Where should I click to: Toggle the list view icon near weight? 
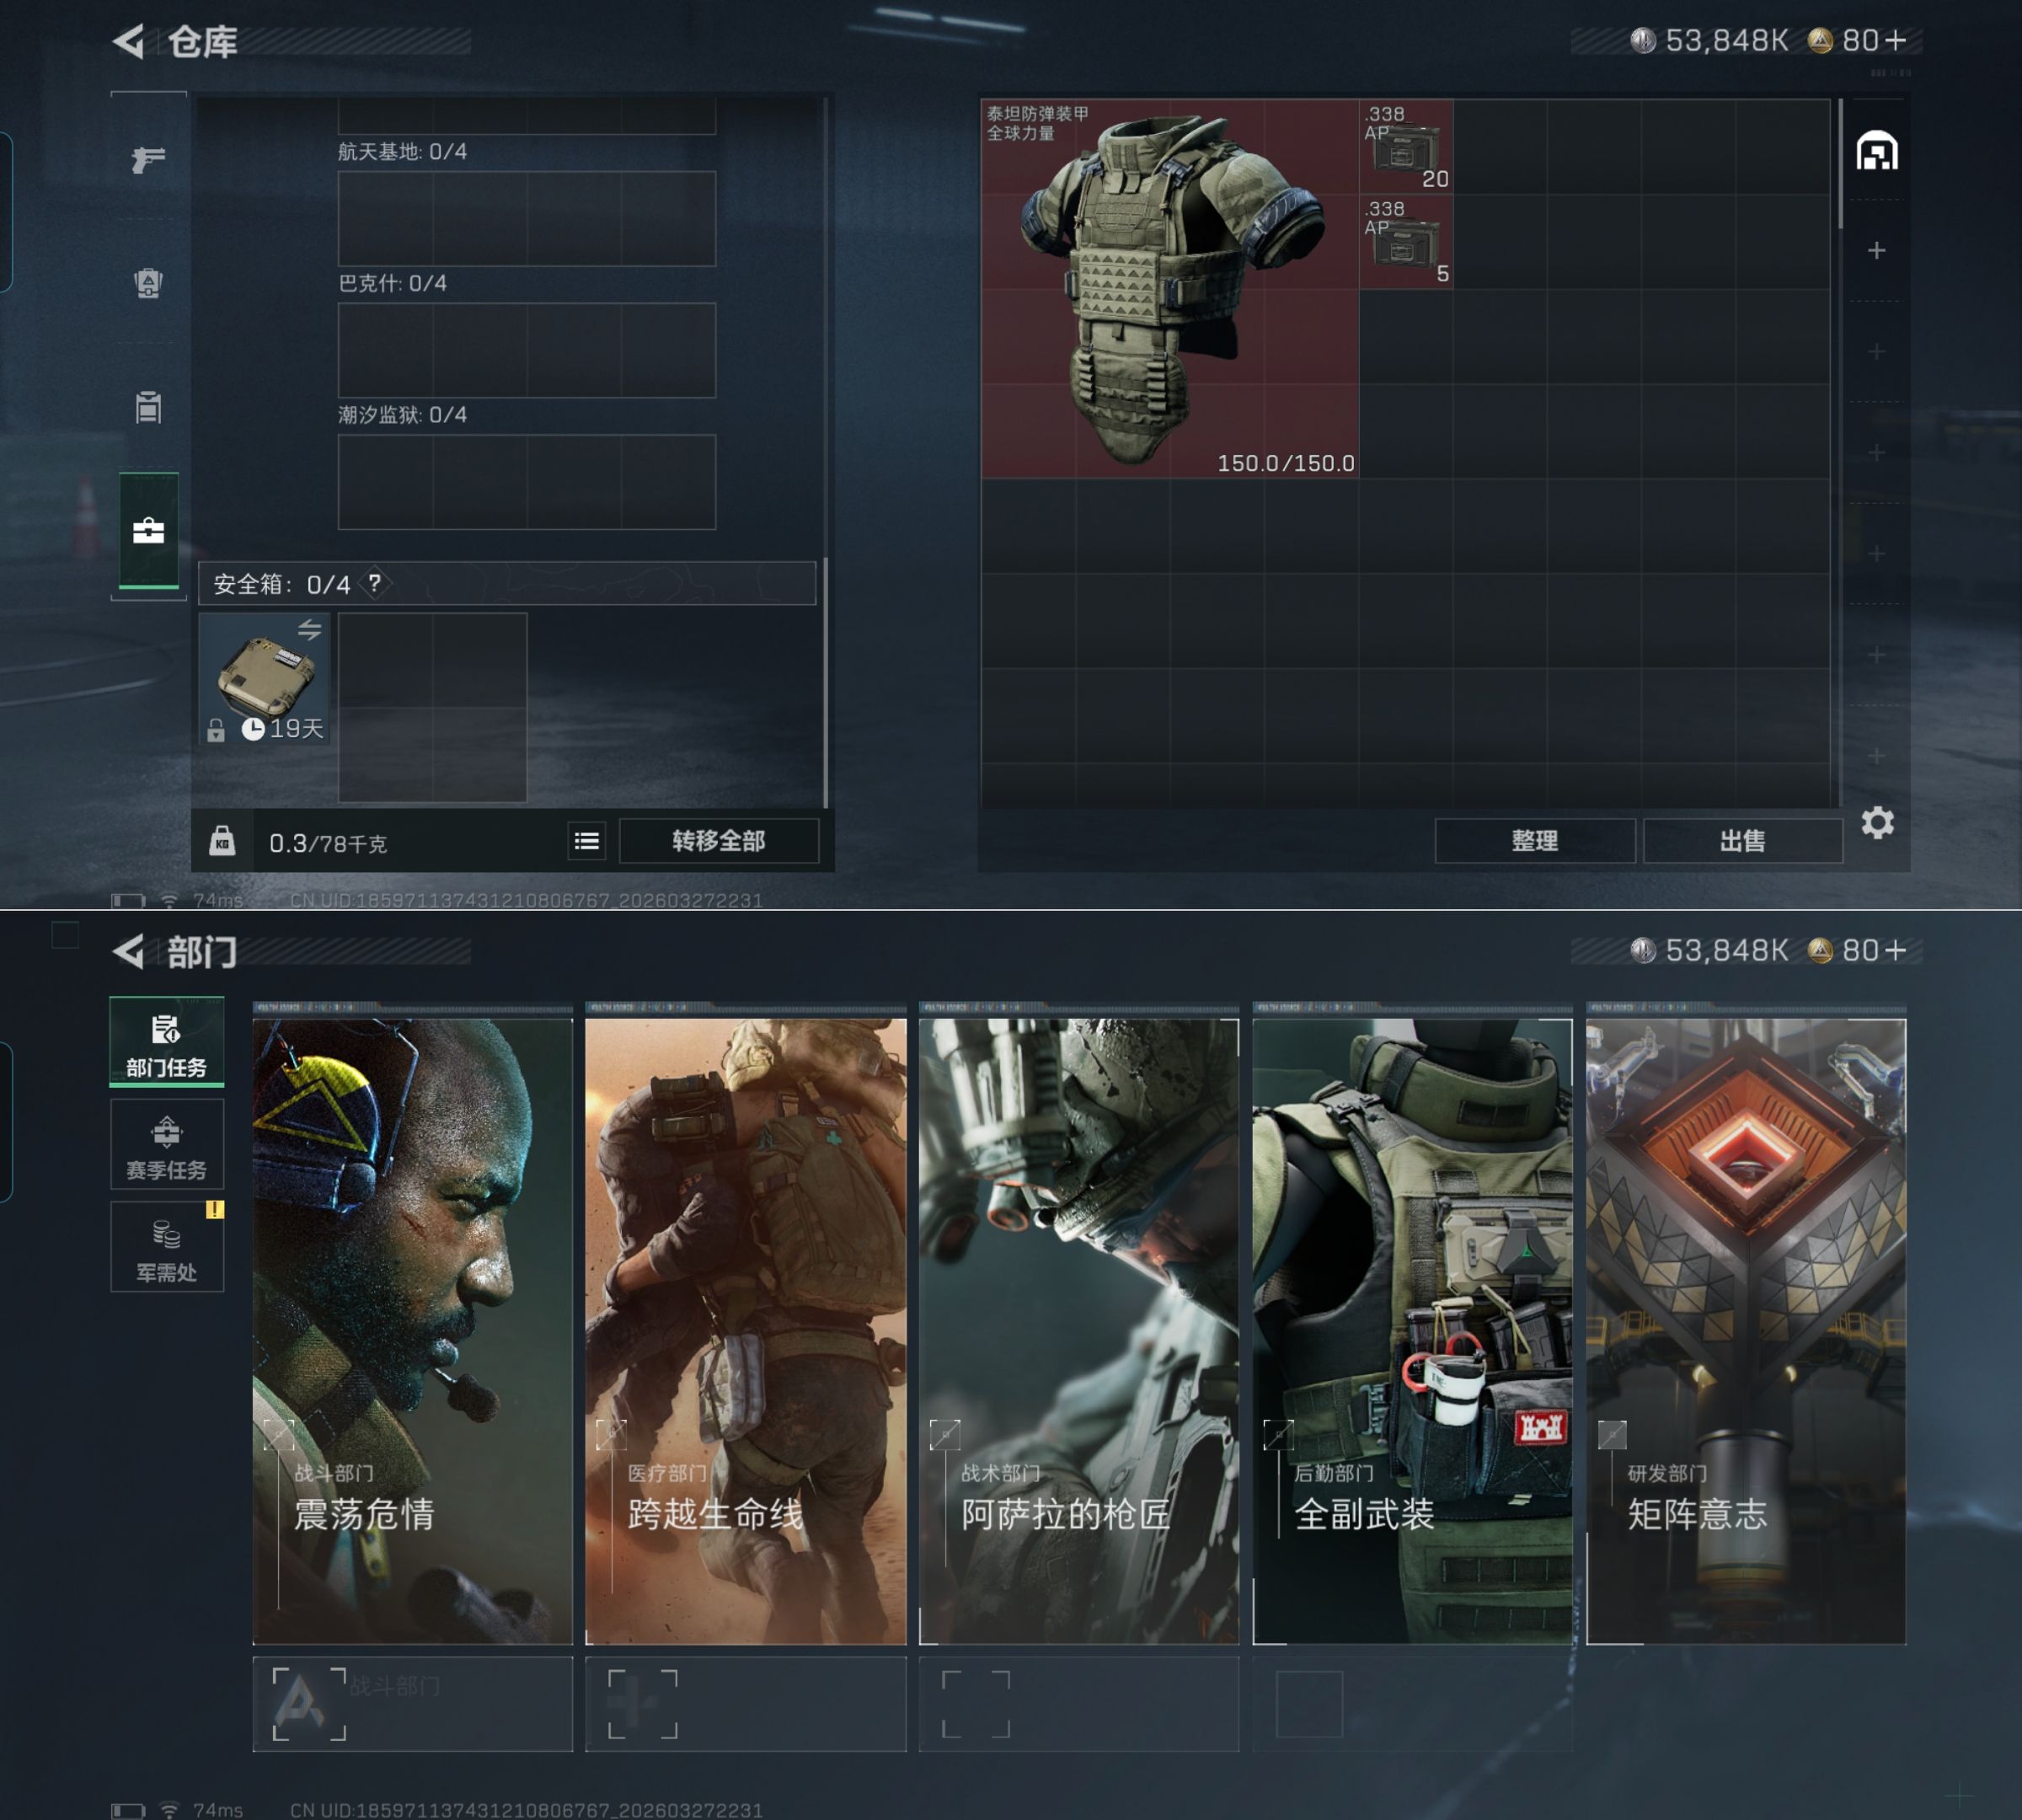click(x=587, y=841)
